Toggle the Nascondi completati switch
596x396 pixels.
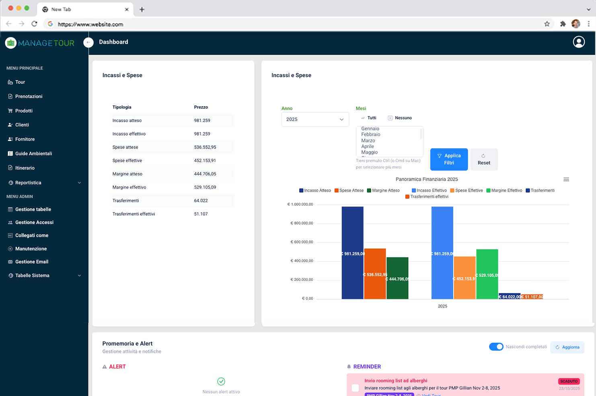click(496, 346)
